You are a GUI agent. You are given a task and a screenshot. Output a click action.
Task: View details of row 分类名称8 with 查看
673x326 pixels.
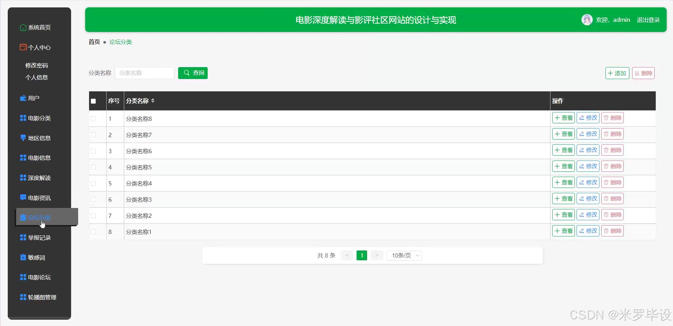[563, 118]
